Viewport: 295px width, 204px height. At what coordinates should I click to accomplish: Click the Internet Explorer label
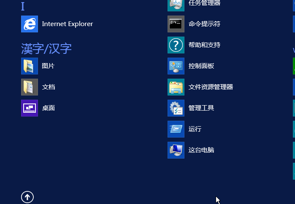[68, 24]
